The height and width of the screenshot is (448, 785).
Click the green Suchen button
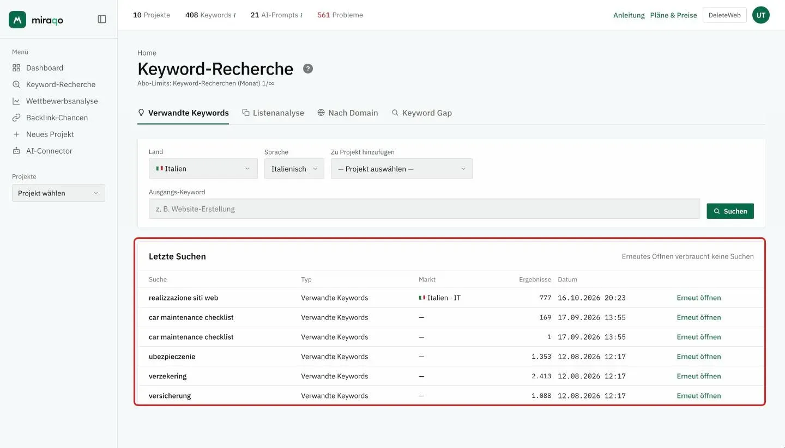730,211
